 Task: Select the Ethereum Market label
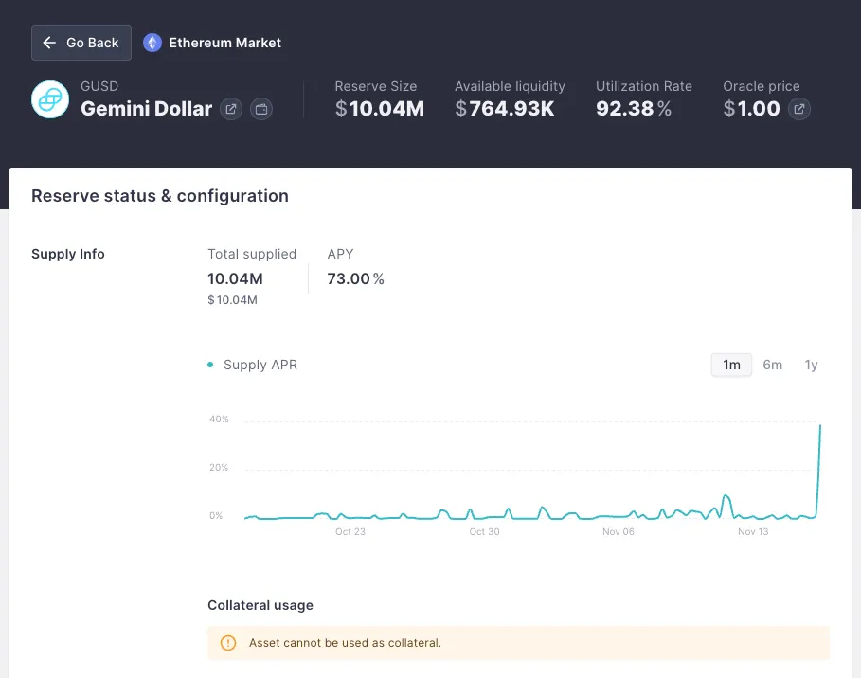[224, 43]
